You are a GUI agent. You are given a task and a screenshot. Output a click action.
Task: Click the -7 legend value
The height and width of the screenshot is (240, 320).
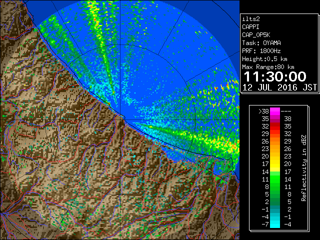pyautogui.click(x=265, y=224)
